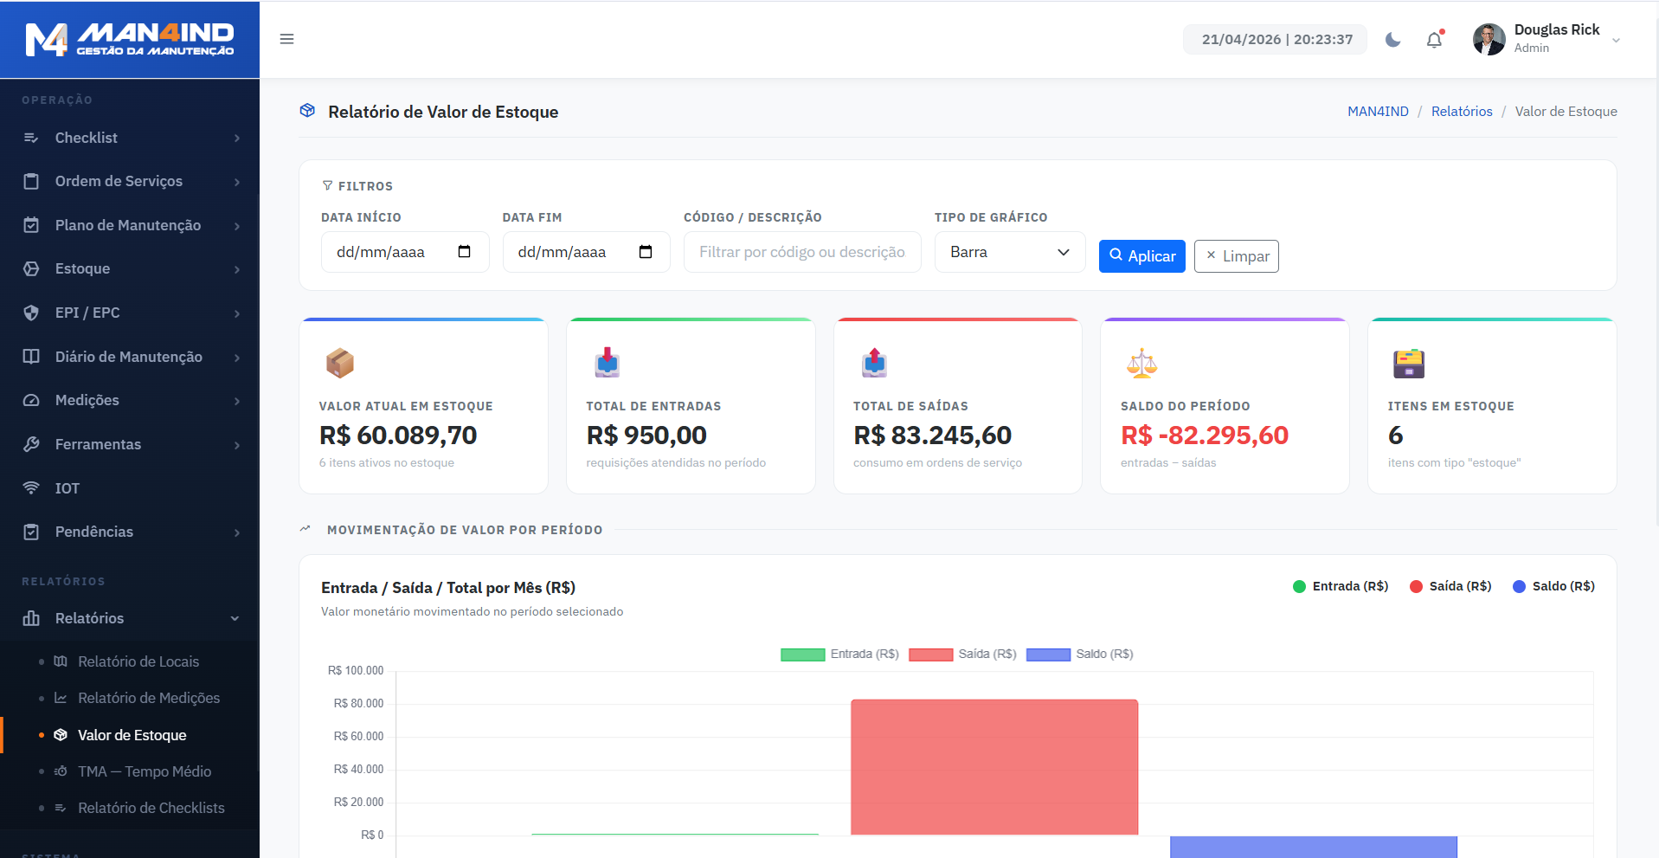Click the Ferramentas wrench icon

pyautogui.click(x=31, y=444)
